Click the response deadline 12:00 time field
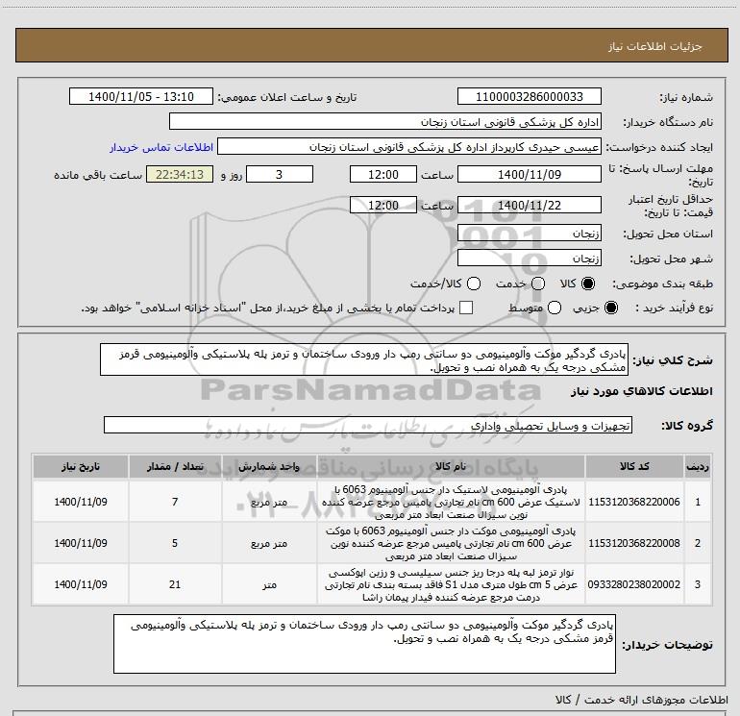The image size is (740, 716). (x=383, y=174)
